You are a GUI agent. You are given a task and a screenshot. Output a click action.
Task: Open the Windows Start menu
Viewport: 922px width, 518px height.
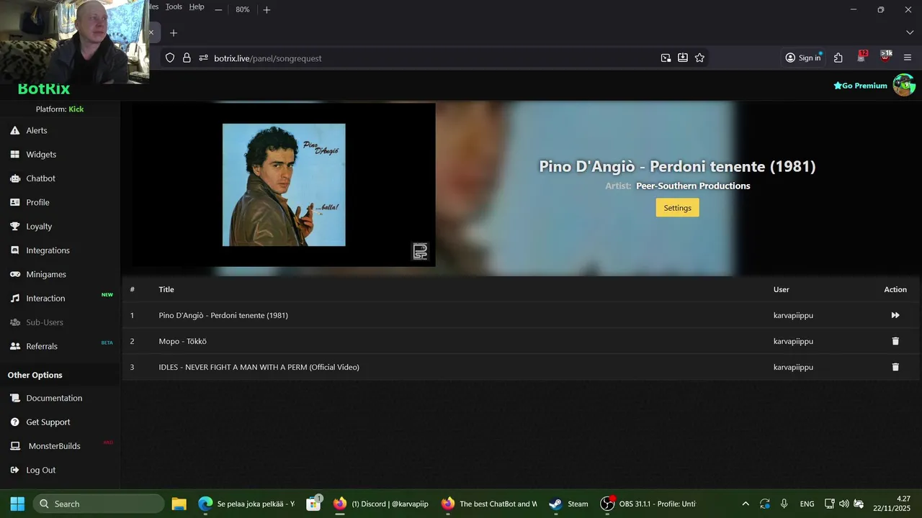pyautogui.click(x=17, y=504)
